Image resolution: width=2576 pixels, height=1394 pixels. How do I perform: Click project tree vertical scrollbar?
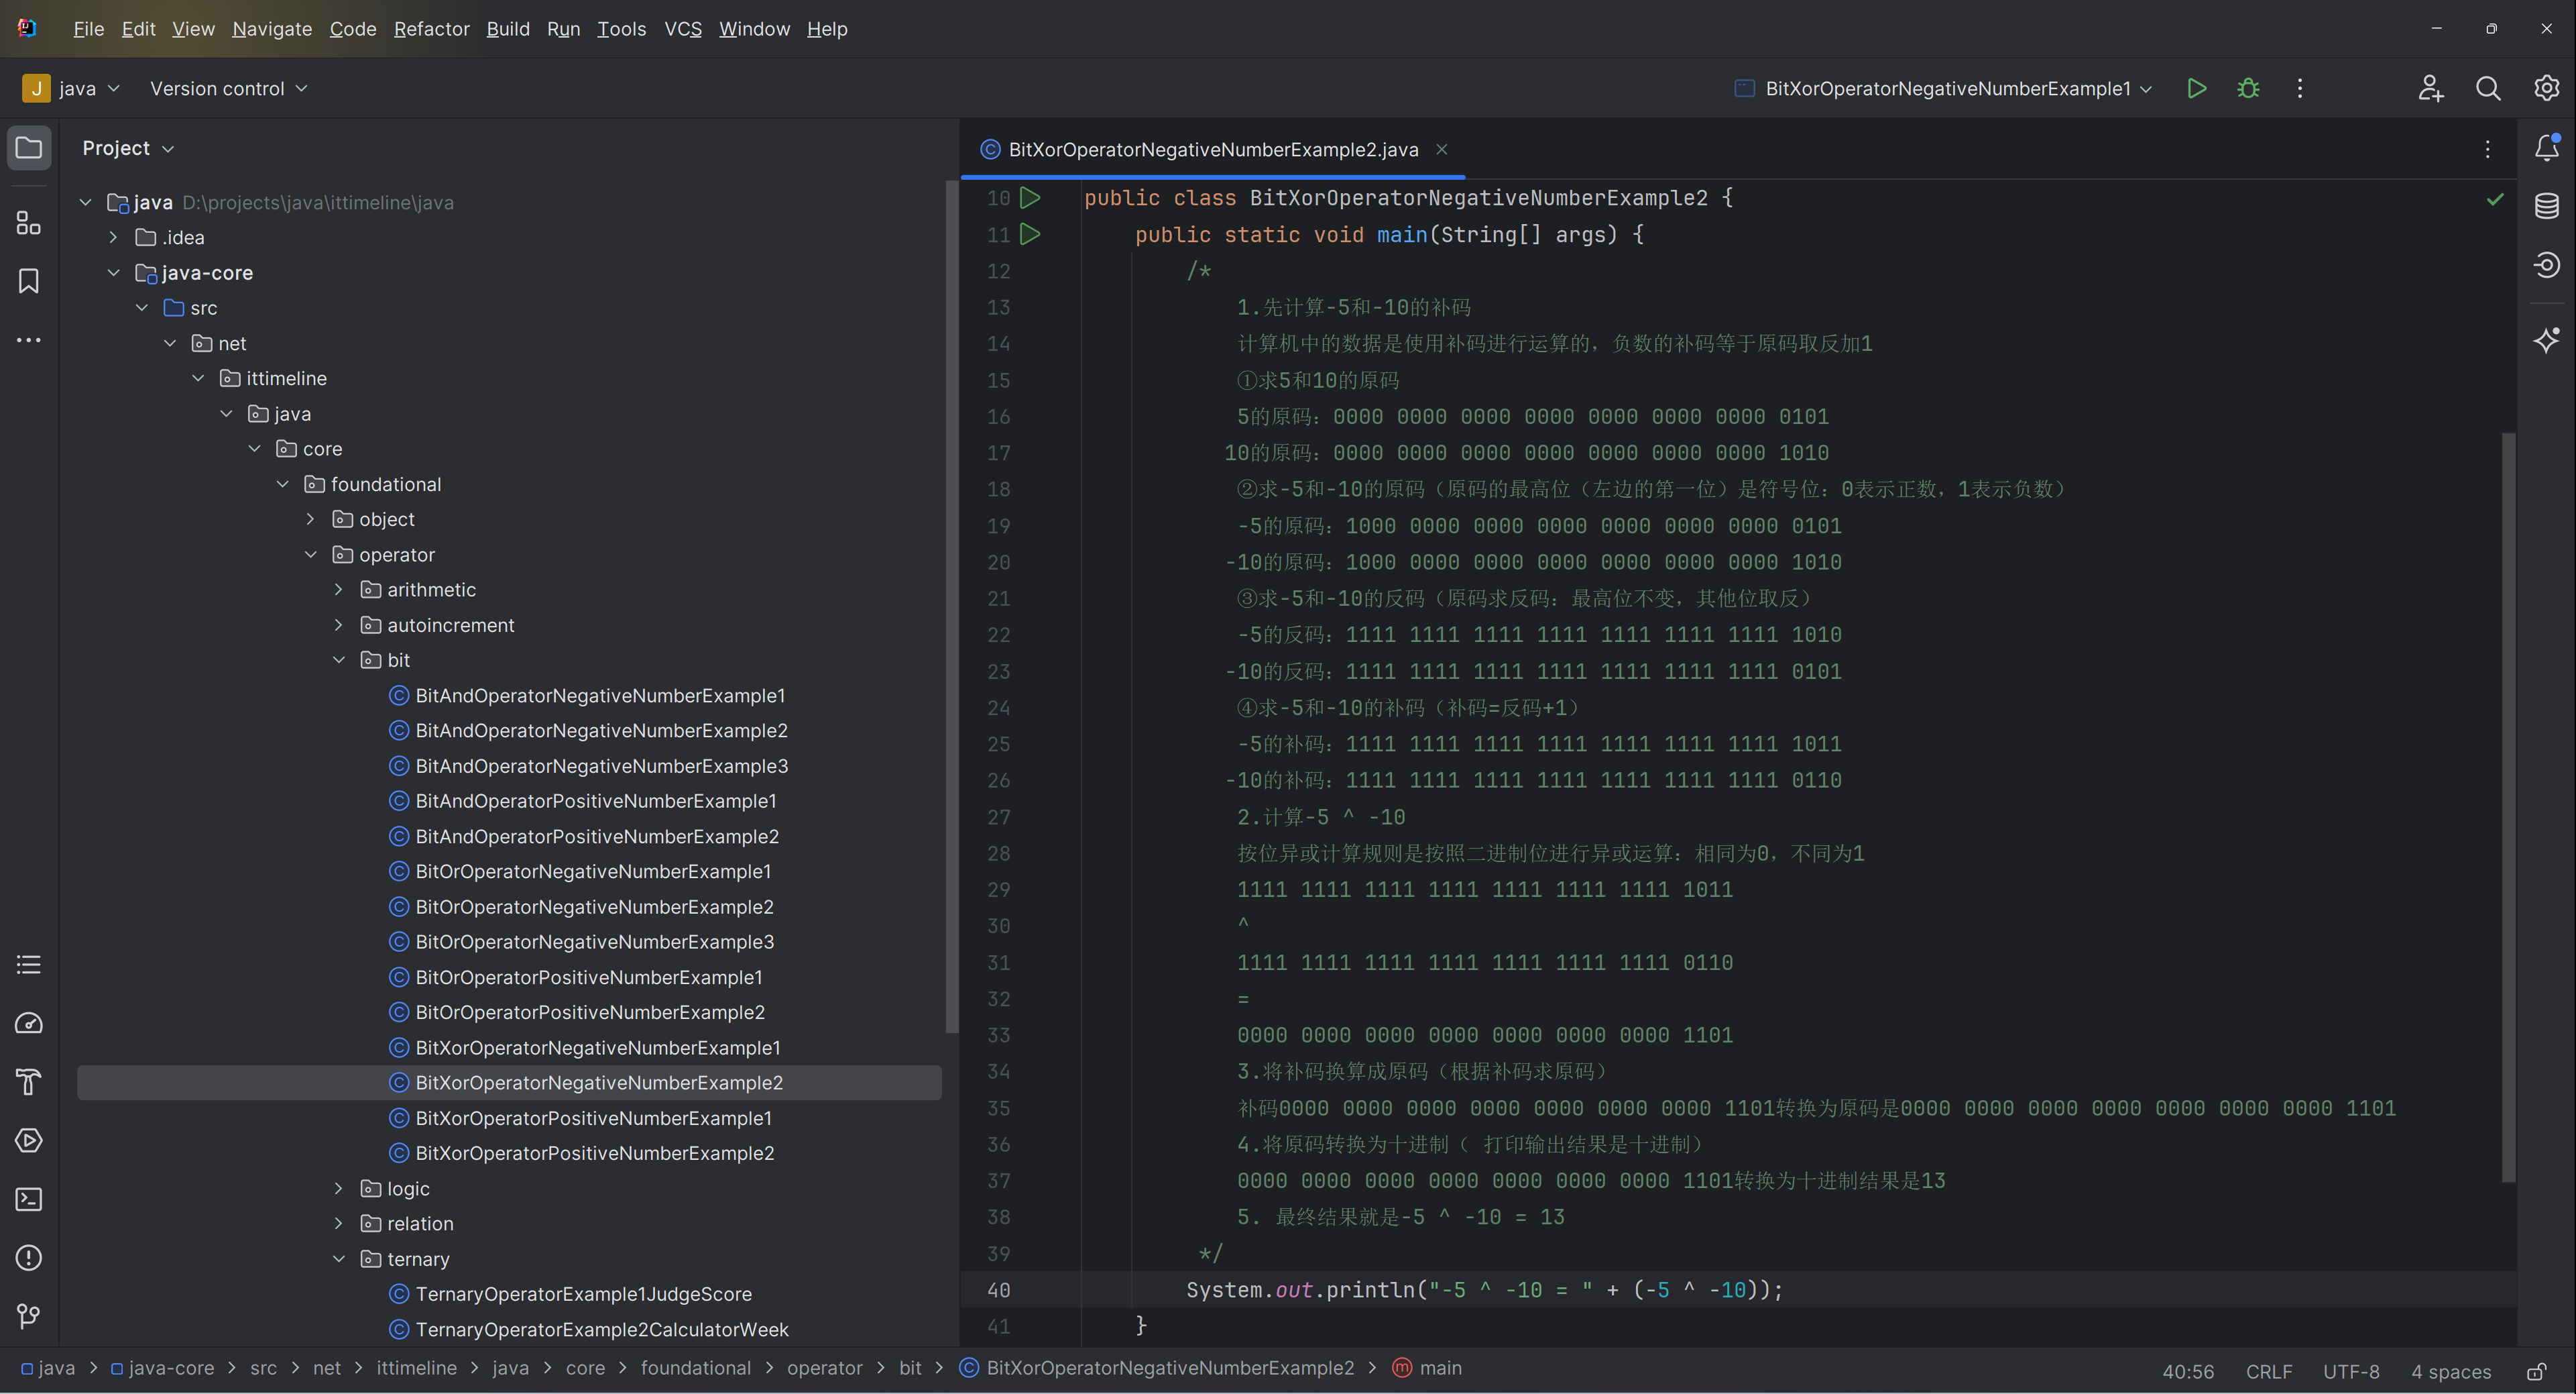[952, 606]
